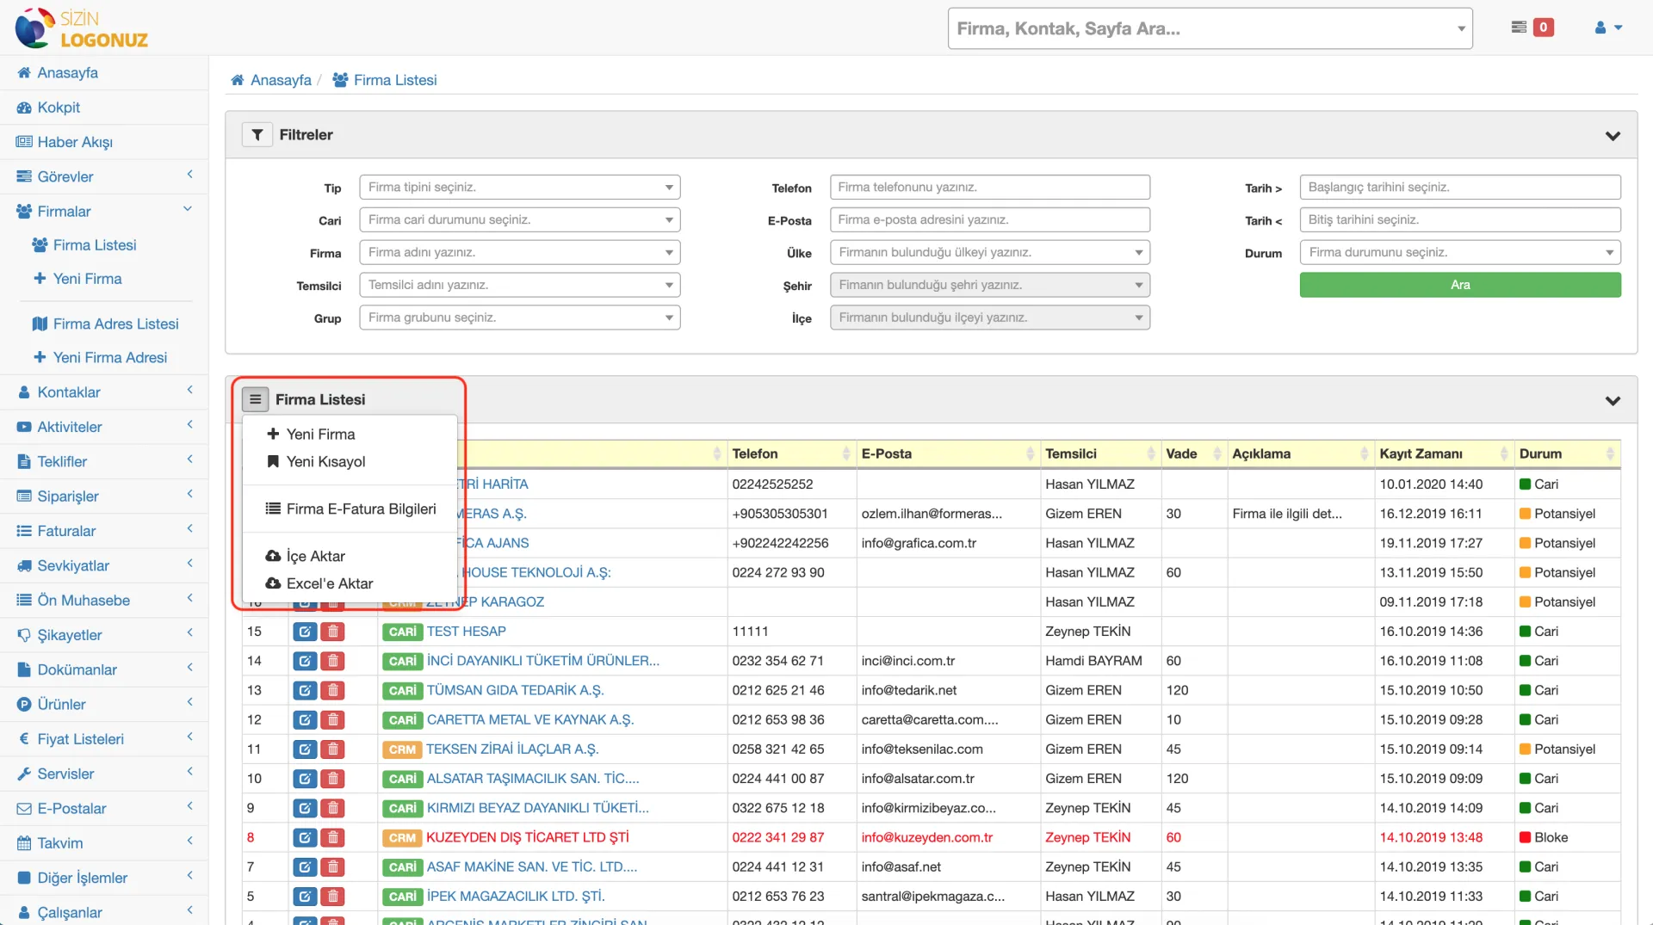This screenshot has width=1653, height=925.
Task: Delete the TEKSEN ZİRAİ İLAÇLAR row
Action: pyautogui.click(x=332, y=749)
